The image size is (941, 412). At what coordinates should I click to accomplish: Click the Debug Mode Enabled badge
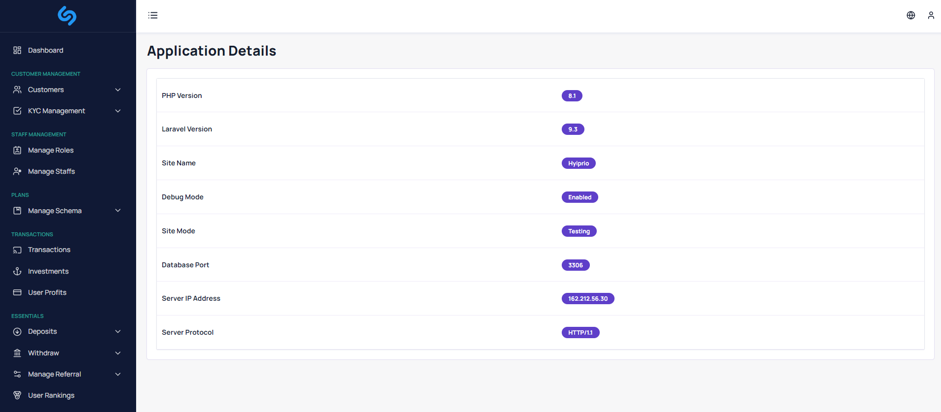pos(579,197)
